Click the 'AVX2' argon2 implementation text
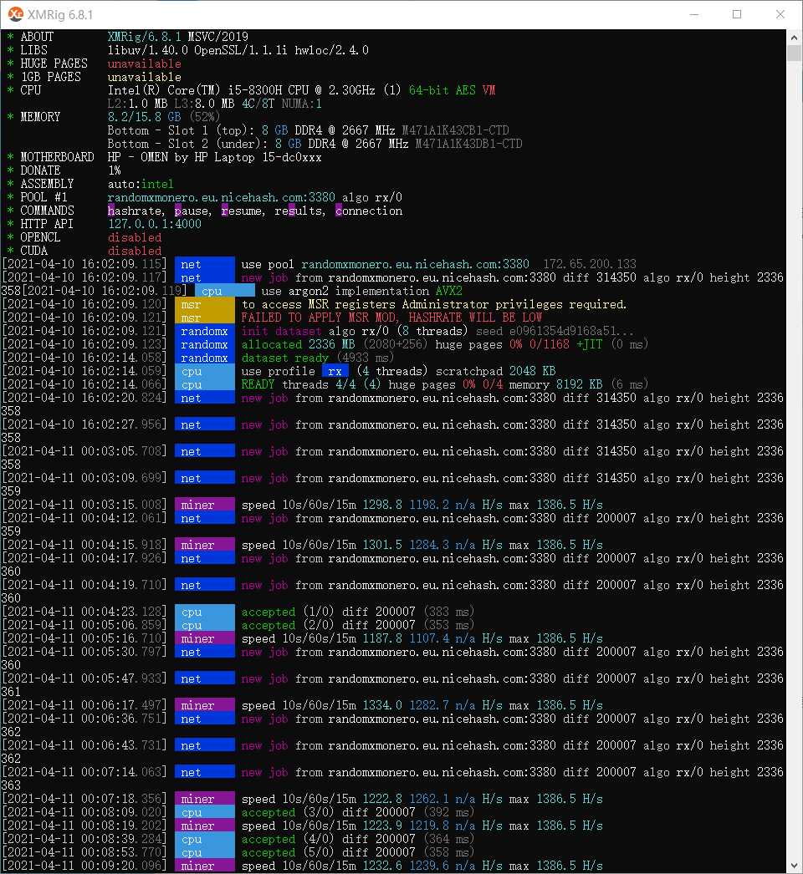803x874 pixels. pos(448,291)
